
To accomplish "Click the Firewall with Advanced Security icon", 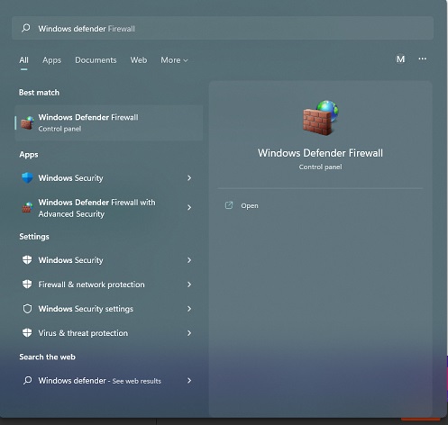I will tap(27, 207).
